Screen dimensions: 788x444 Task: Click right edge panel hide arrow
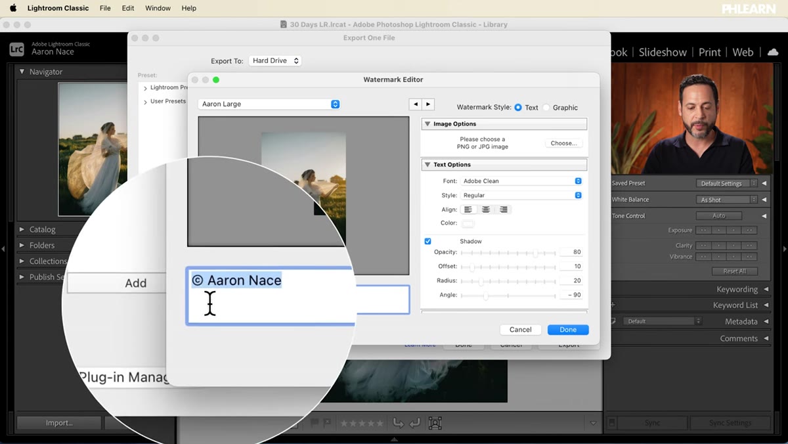(x=785, y=249)
